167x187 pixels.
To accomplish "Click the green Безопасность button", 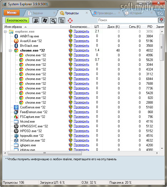I will [17, 20].
